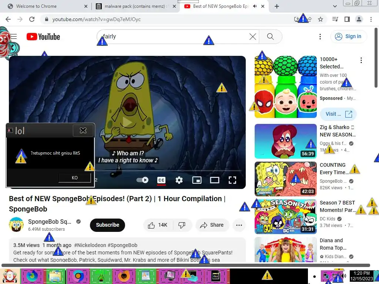Open Chrome's side panel icon
Screen dimensions: 379x284
pyautogui.click(x=347, y=19)
